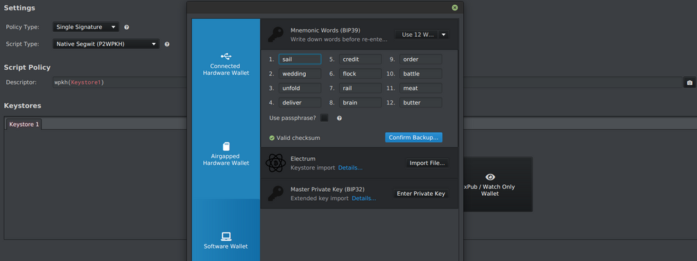Viewport: 697px width, 261px height.
Task: Focus word 7 field containing rail
Action: click(361, 88)
